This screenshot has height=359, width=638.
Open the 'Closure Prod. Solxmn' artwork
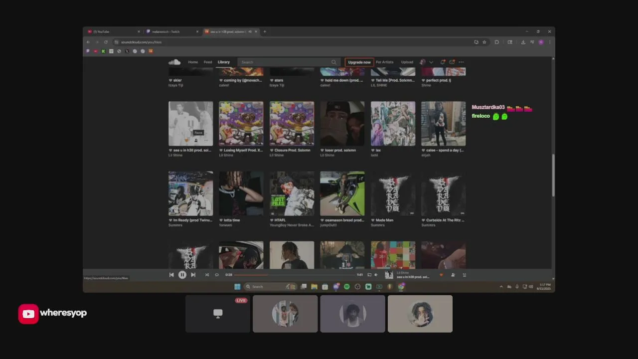coord(292,124)
